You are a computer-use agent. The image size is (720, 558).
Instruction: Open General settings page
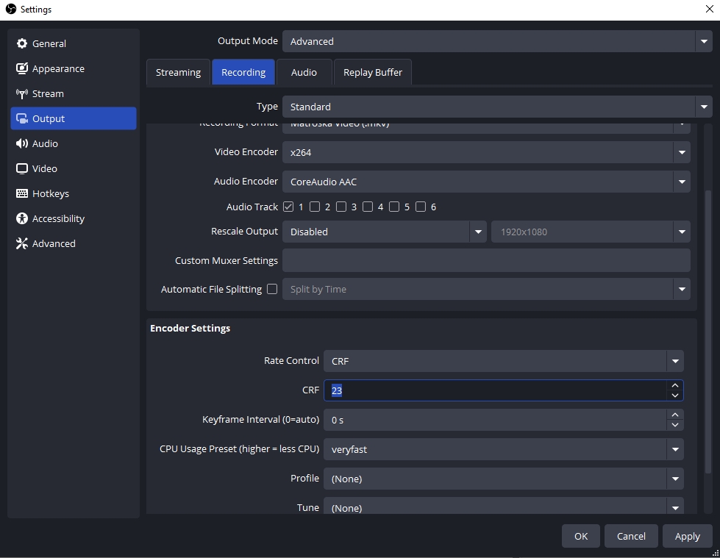(x=74, y=43)
